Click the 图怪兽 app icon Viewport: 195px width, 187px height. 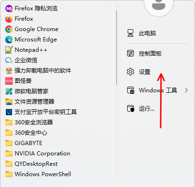(x=9, y=81)
